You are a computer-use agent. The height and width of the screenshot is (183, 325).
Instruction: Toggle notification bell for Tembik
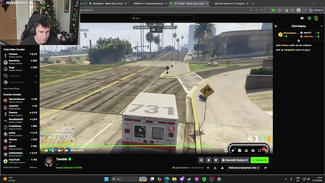pos(209,160)
